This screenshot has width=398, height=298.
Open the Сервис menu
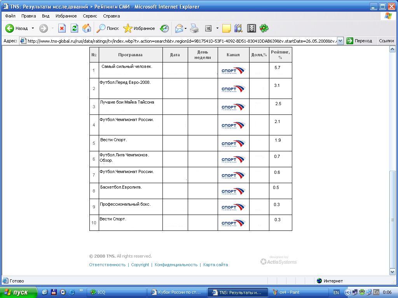point(90,16)
